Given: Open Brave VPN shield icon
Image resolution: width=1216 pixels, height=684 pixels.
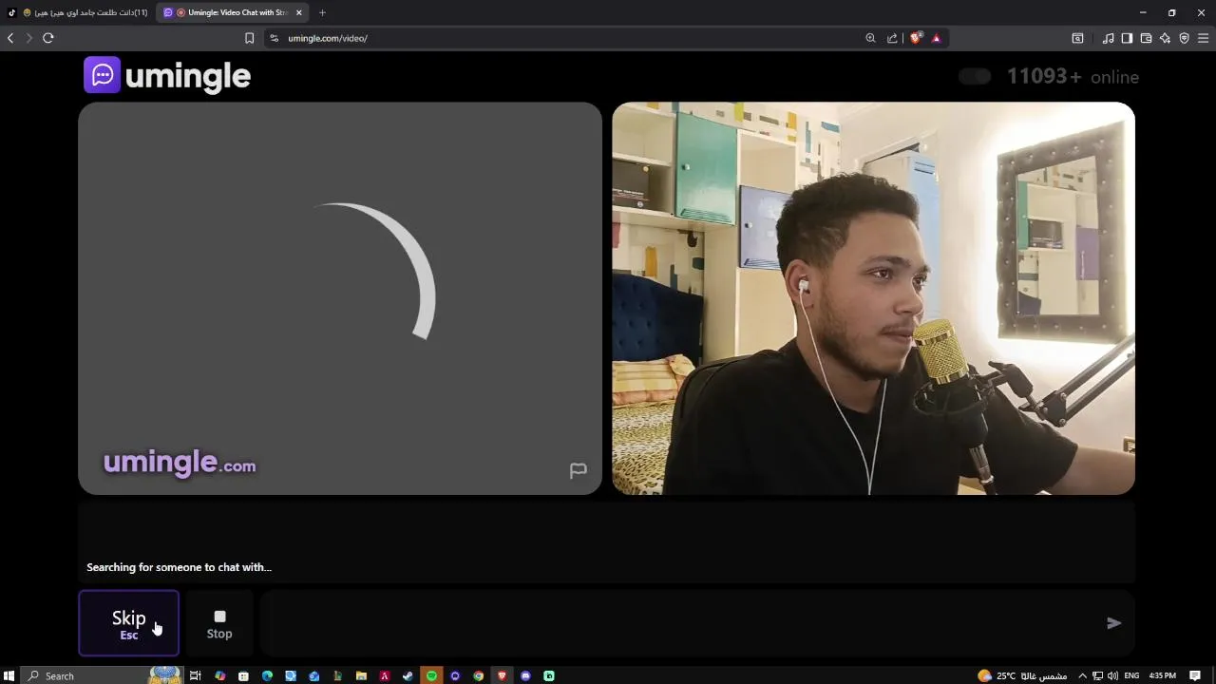Looking at the screenshot, I should [x=1184, y=38].
